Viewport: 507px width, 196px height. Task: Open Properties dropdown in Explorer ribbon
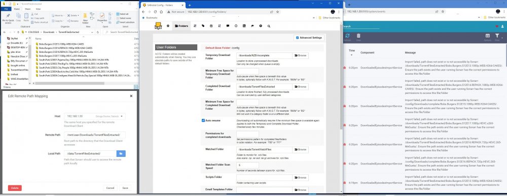[x=102, y=18]
